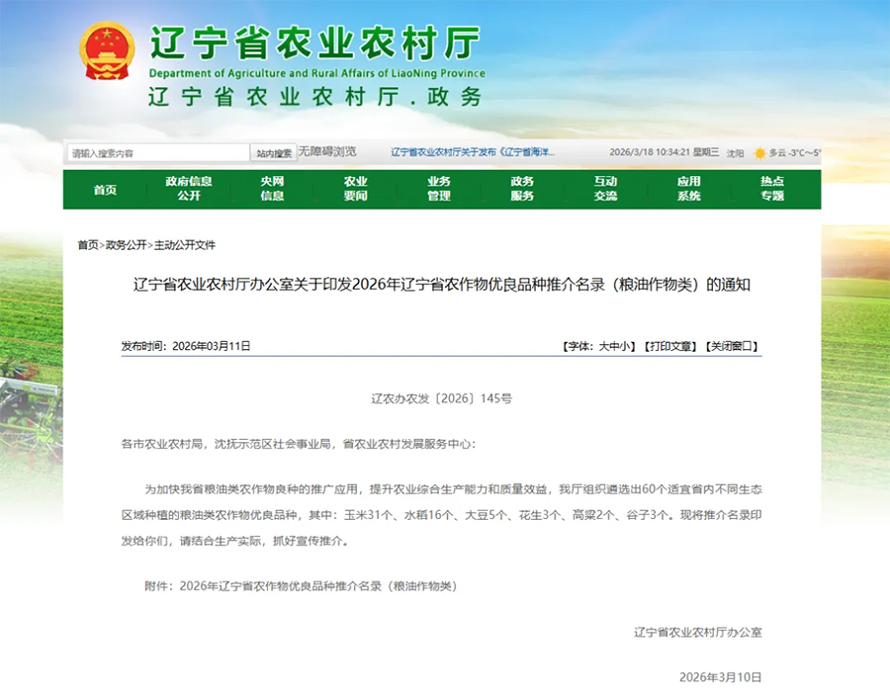Go to 首页 in navigation bar

point(105,189)
